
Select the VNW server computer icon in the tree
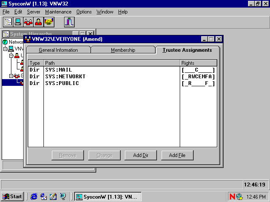11,49
